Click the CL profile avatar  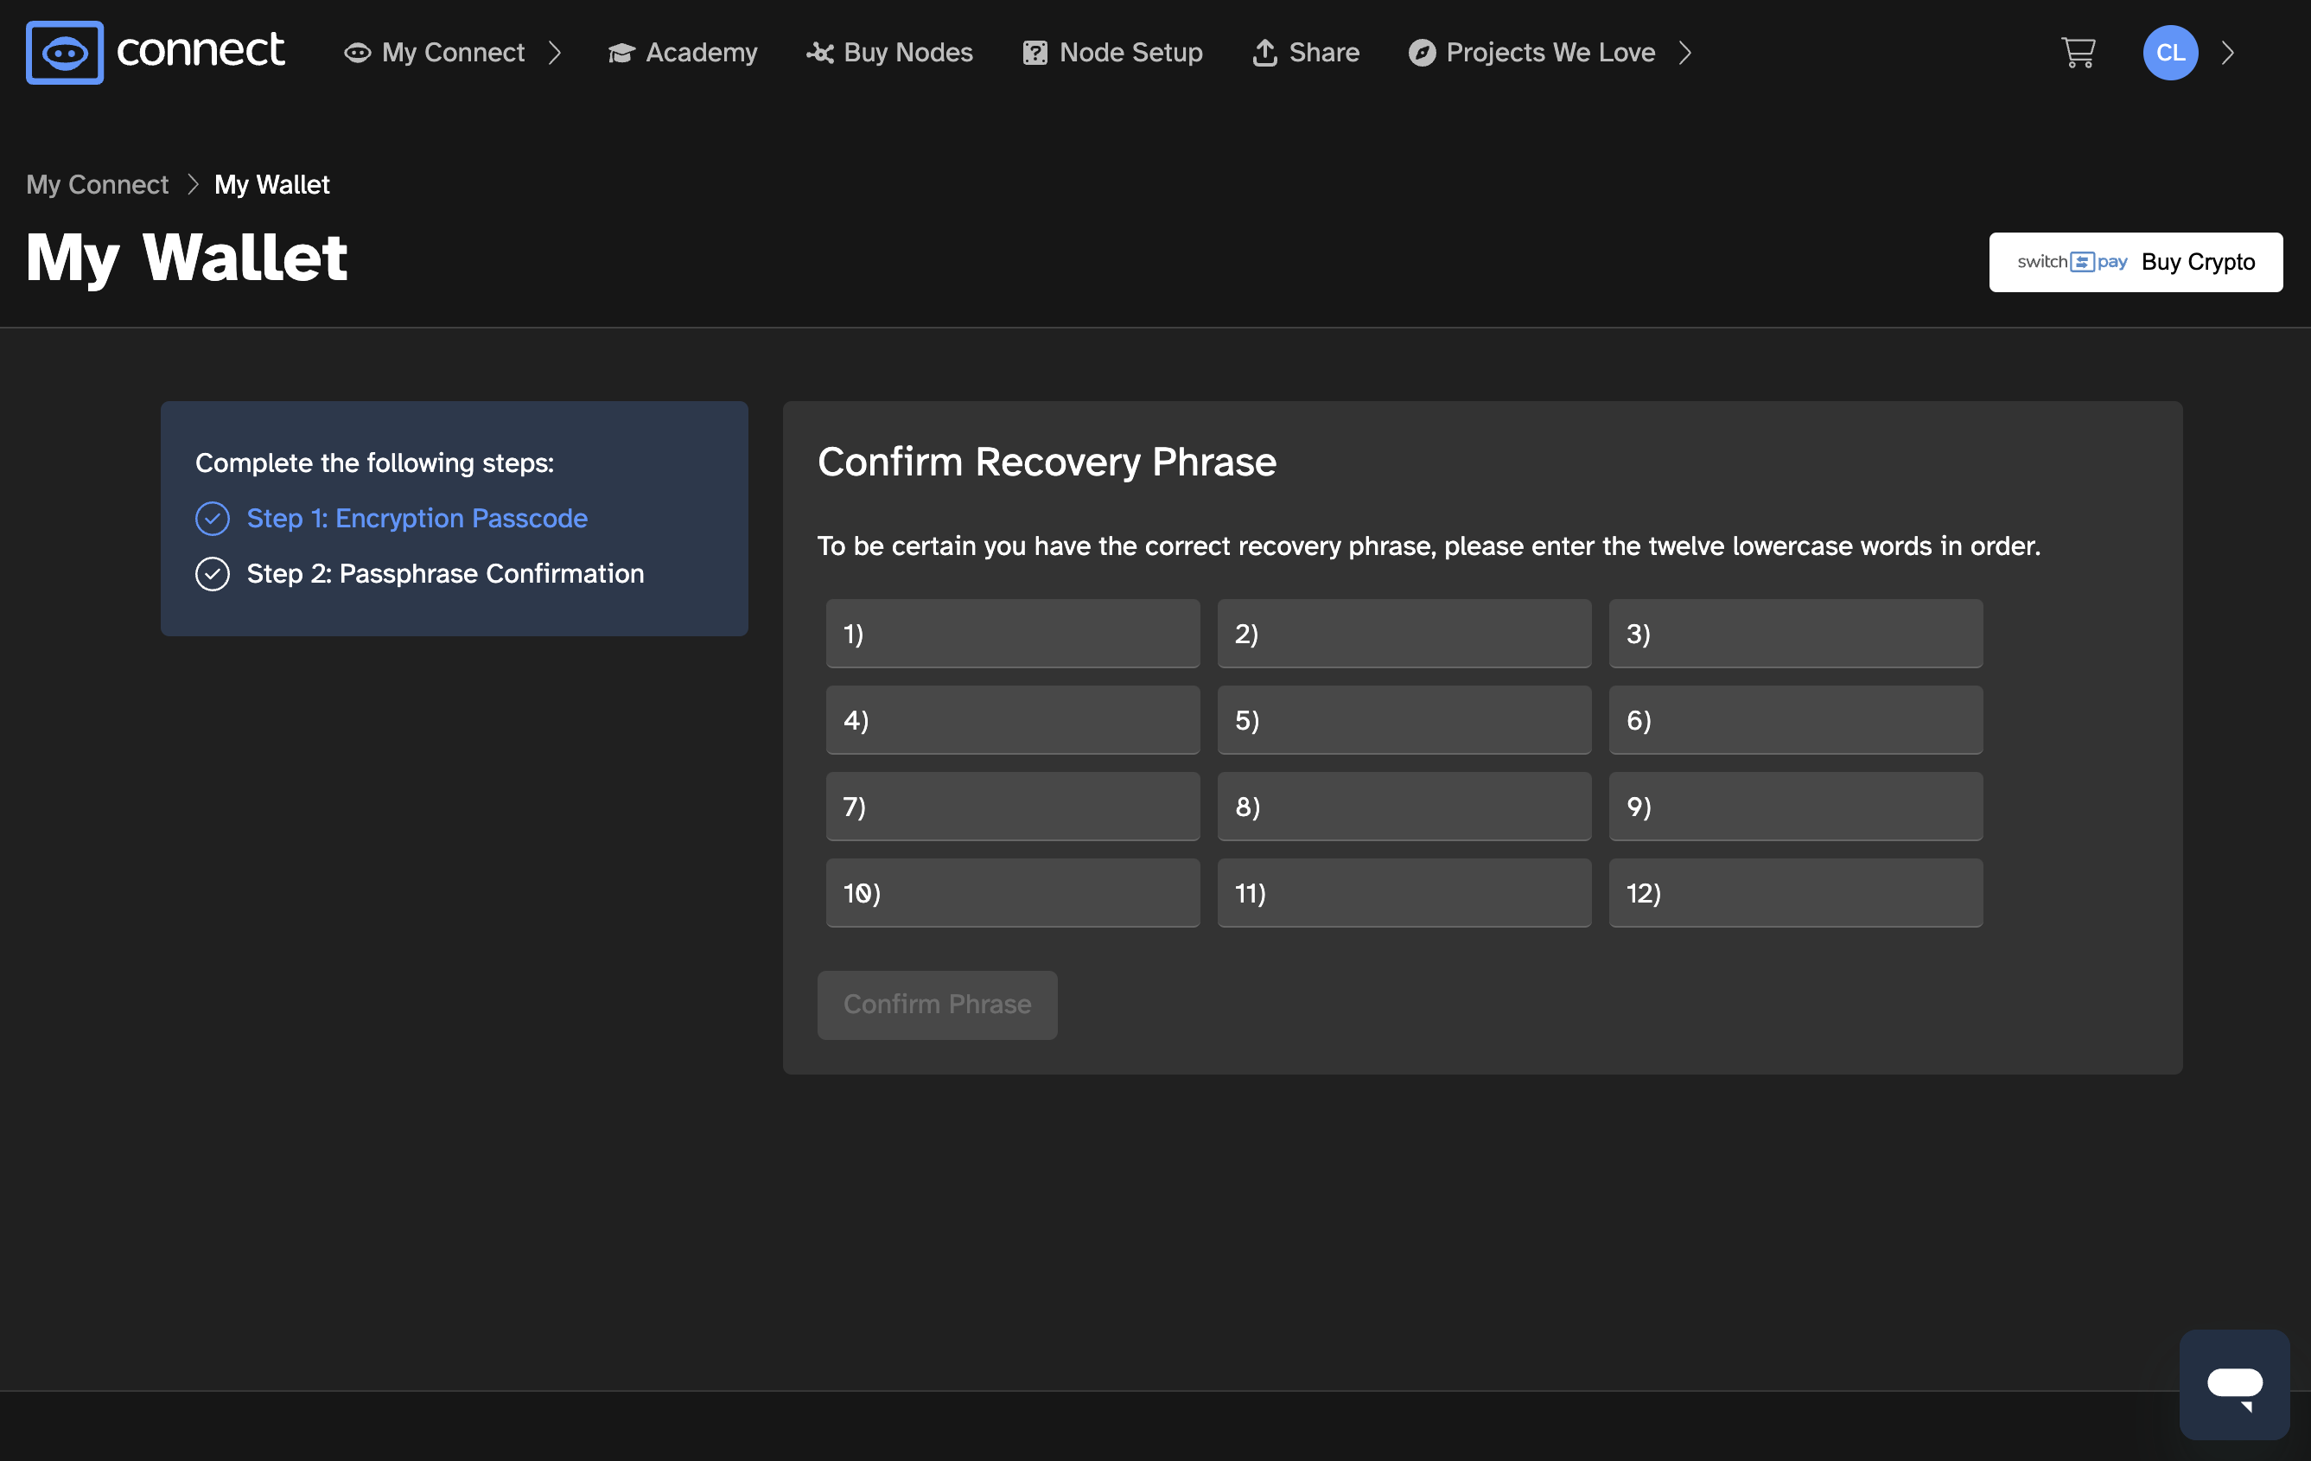click(2170, 53)
